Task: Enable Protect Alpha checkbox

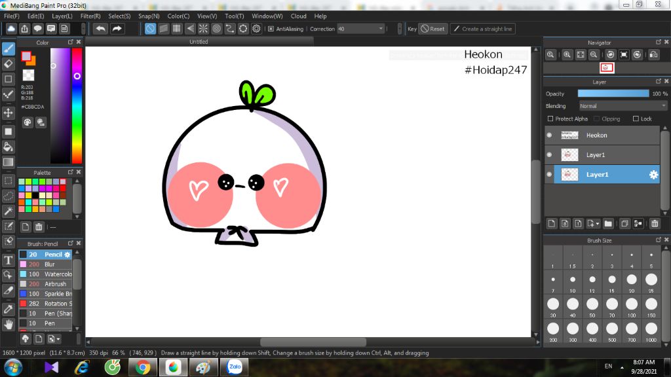Action: point(550,119)
